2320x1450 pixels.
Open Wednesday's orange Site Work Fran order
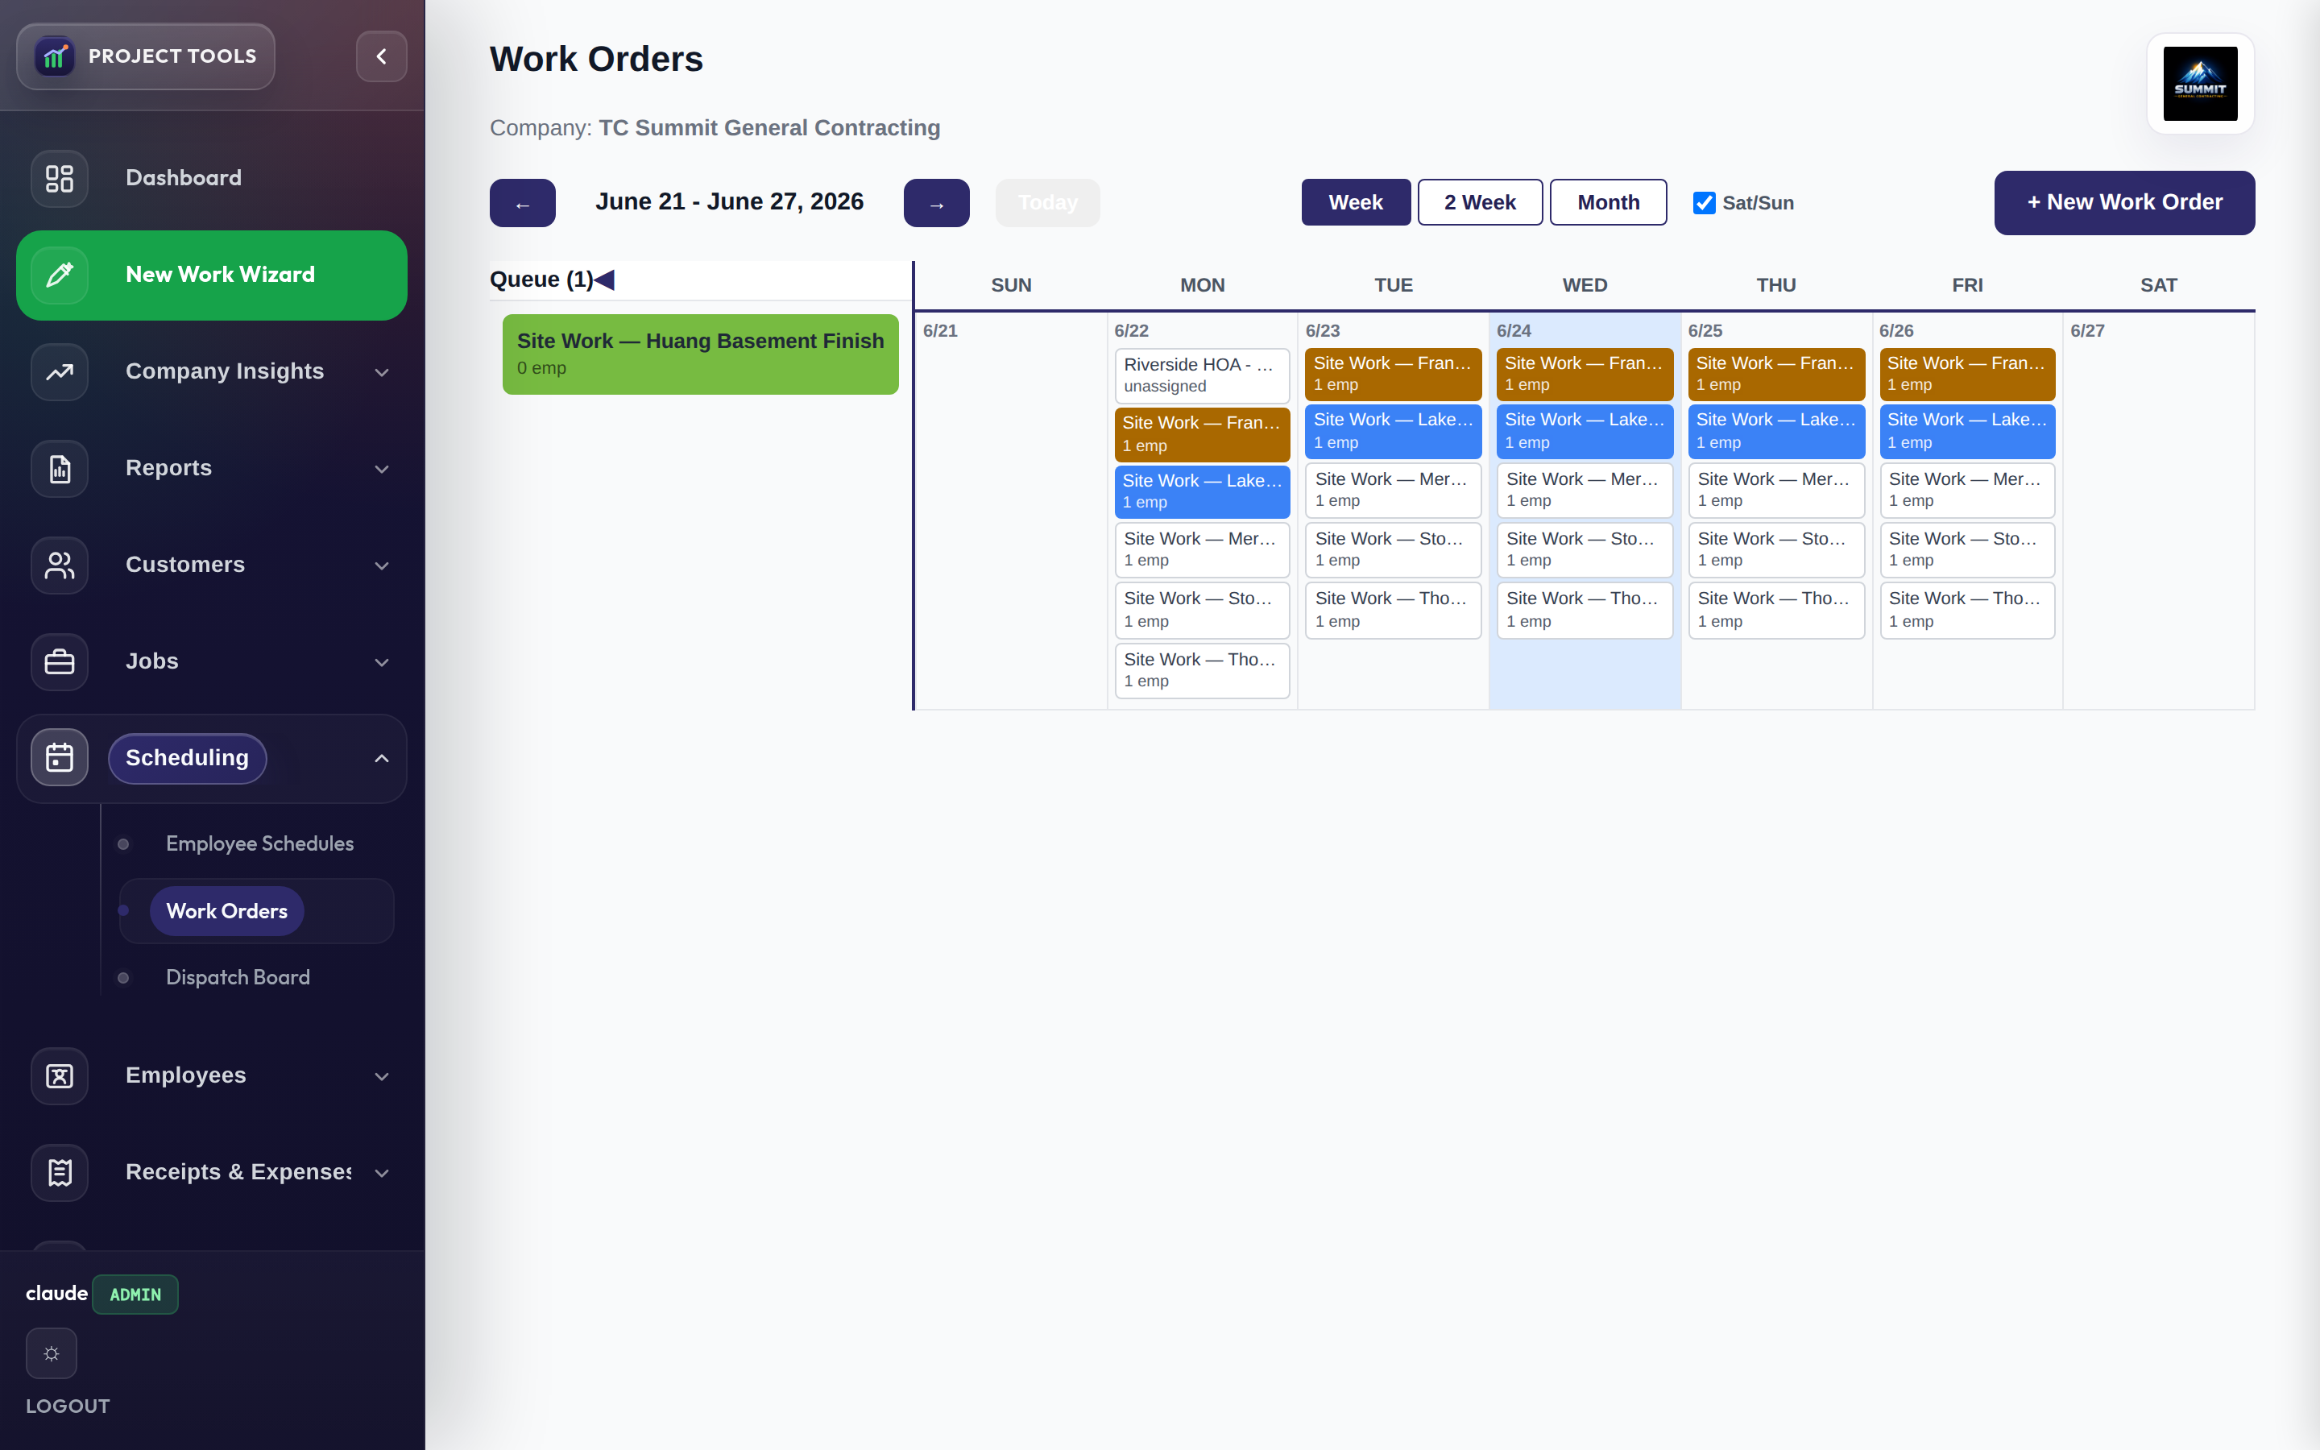pyautogui.click(x=1585, y=374)
